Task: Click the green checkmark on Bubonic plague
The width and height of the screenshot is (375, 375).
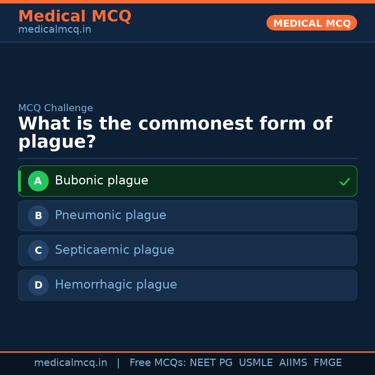Action: [x=344, y=181]
